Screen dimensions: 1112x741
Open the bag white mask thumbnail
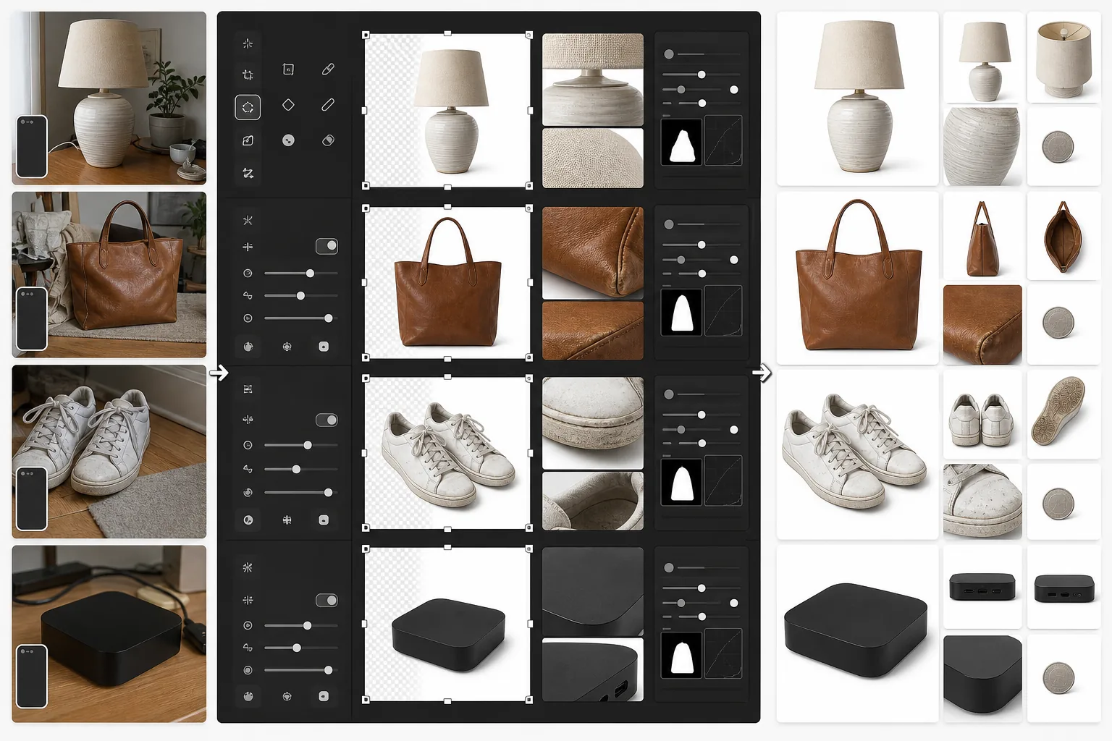[681, 311]
